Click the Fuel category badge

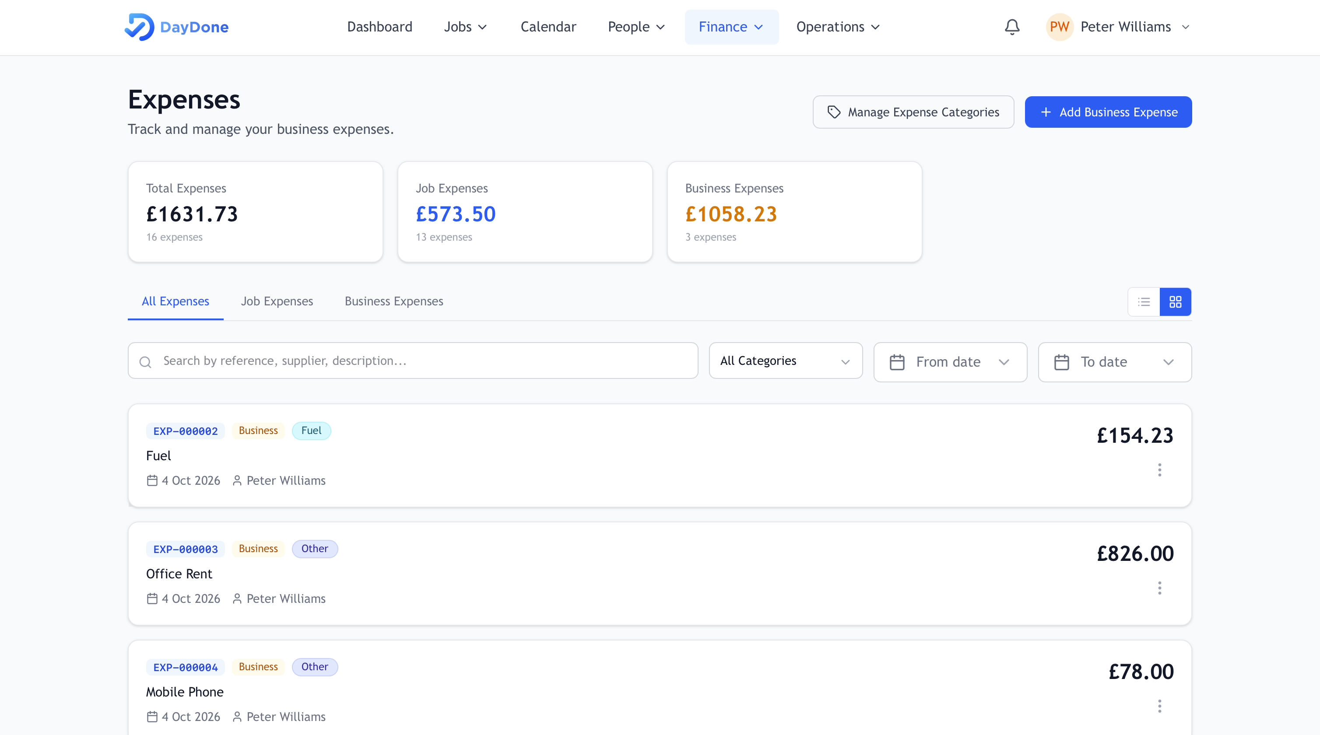[x=311, y=431]
